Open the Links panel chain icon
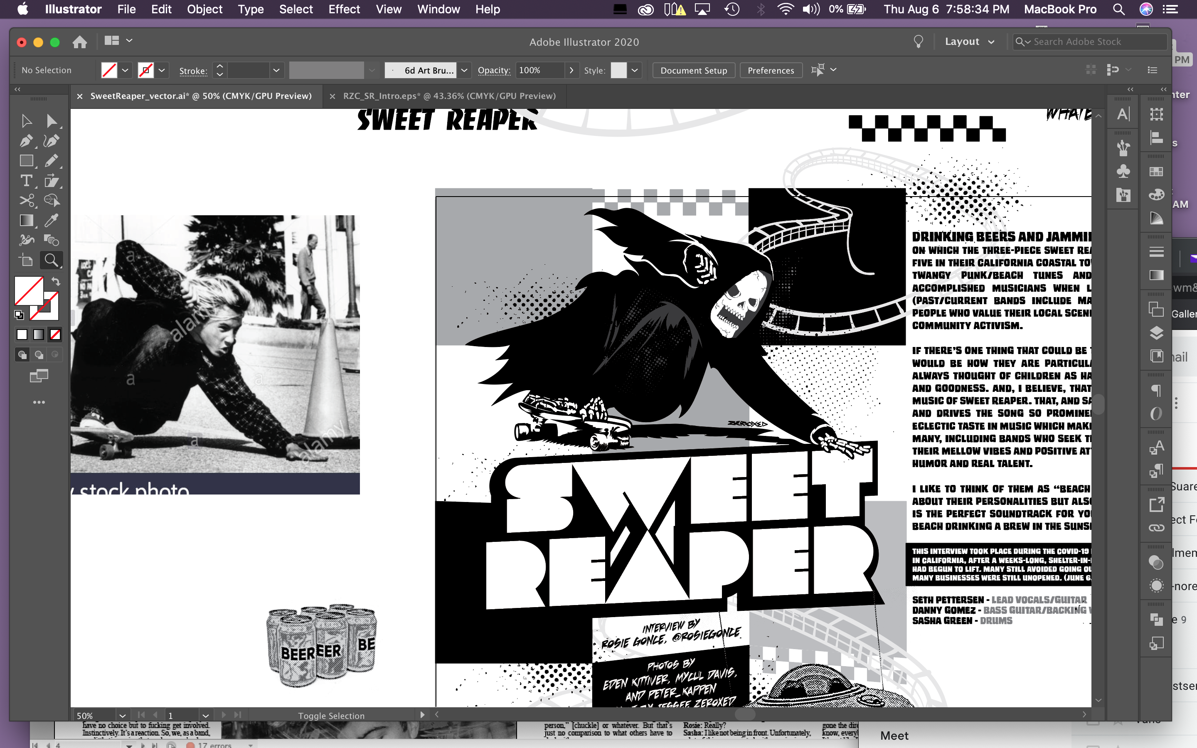Viewport: 1197px width, 748px height. tap(1157, 527)
